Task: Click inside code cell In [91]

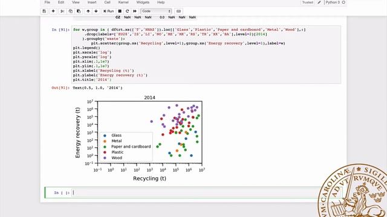Action: click(x=206, y=55)
